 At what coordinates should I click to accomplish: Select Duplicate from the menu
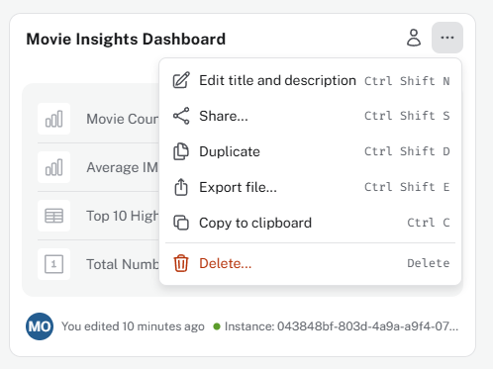pyautogui.click(x=310, y=151)
